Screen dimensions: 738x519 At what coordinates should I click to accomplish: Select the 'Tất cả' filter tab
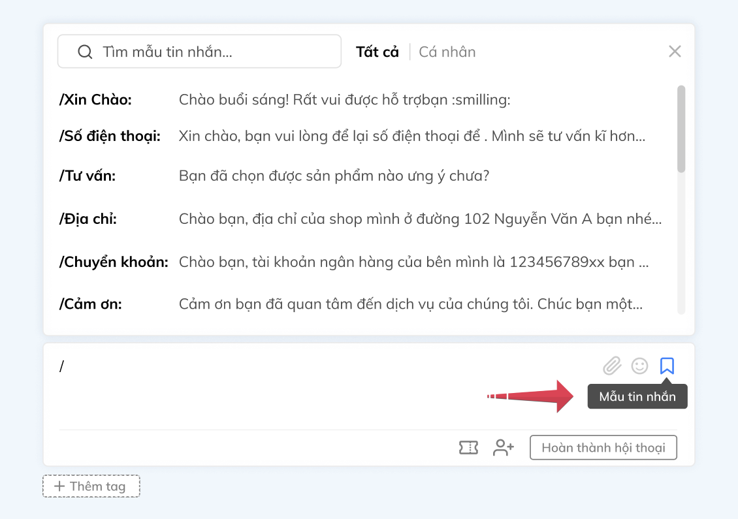click(x=377, y=52)
